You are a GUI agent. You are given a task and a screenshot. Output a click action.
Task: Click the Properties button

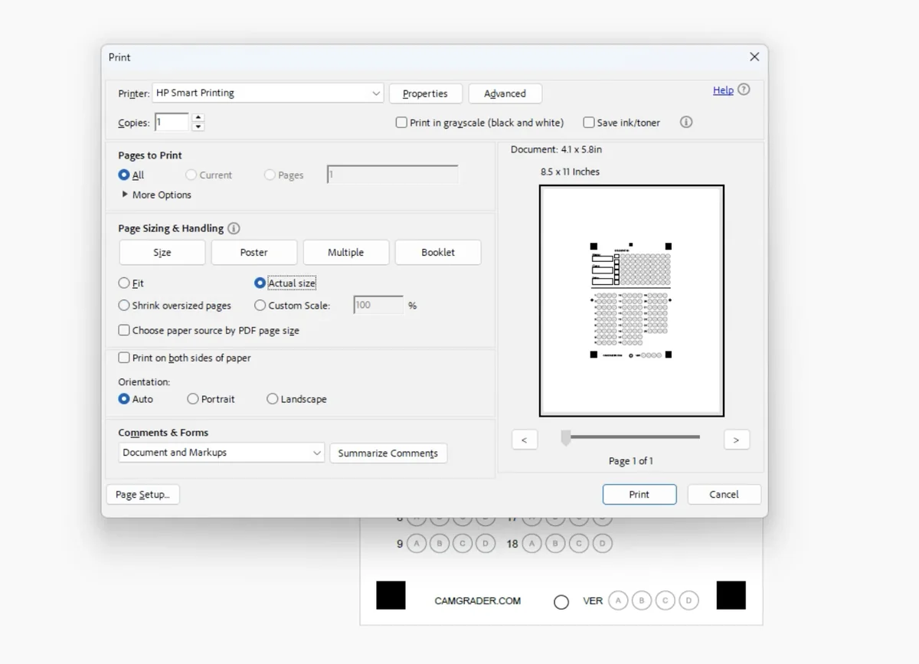(x=426, y=93)
